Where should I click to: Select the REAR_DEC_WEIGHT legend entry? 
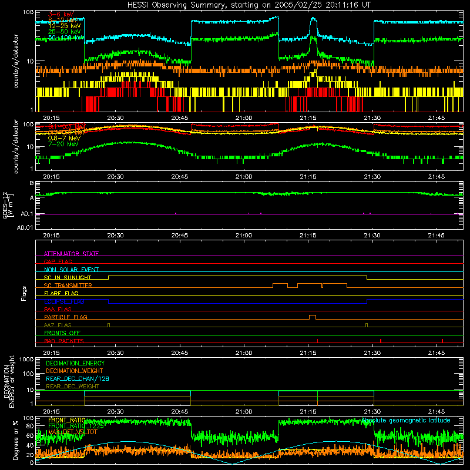pyautogui.click(x=72, y=387)
